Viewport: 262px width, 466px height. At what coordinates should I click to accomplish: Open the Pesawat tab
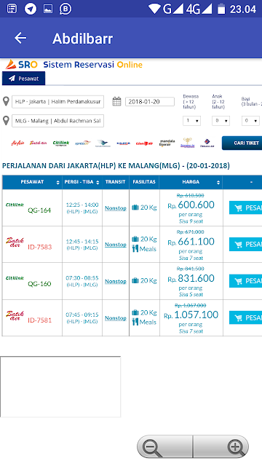point(24,79)
